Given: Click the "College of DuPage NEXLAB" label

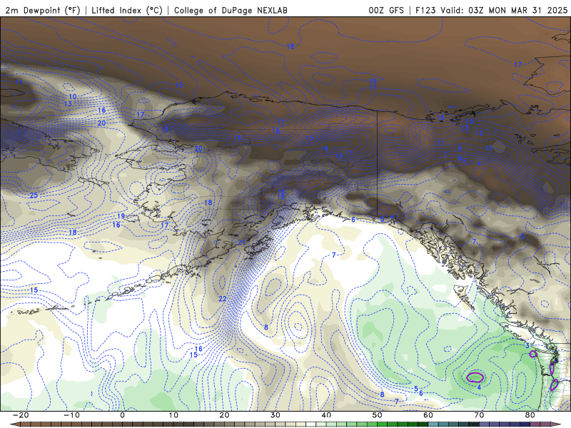Looking at the screenshot, I should [231, 10].
